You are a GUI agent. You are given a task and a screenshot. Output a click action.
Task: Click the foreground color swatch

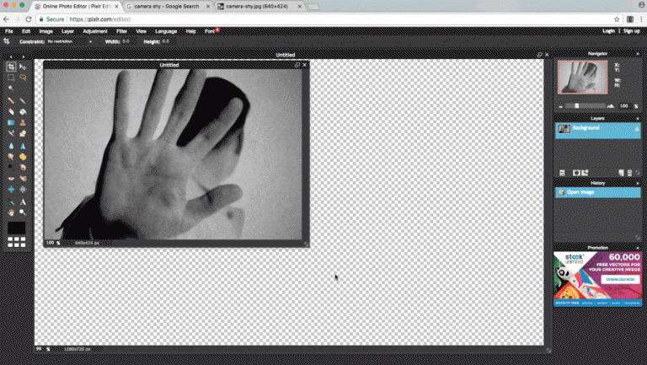point(17,228)
